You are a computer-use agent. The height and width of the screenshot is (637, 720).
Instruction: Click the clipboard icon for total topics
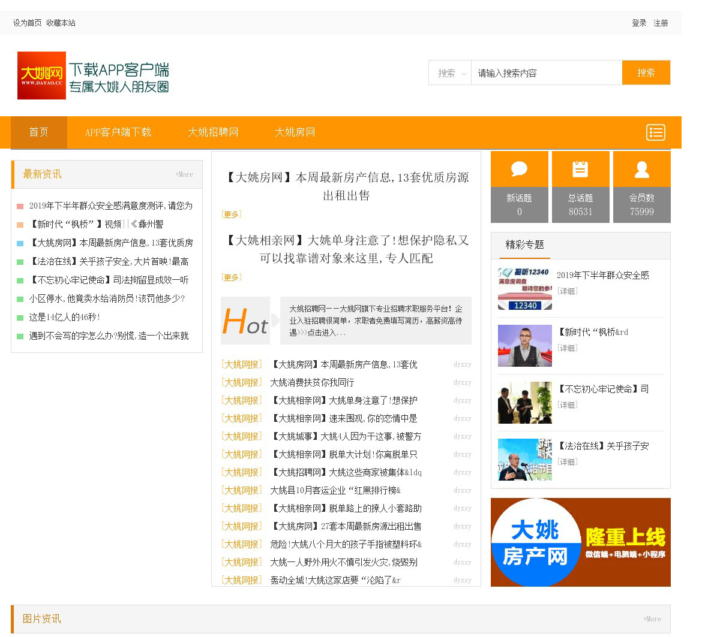point(580,170)
